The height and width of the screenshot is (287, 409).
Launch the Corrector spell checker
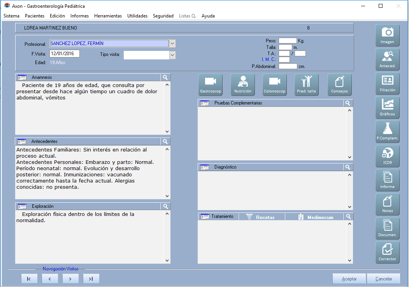pyautogui.click(x=387, y=252)
